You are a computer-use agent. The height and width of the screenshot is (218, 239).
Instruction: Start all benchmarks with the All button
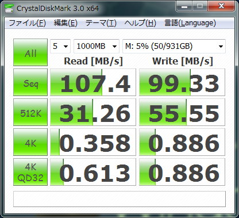[x=30, y=52]
